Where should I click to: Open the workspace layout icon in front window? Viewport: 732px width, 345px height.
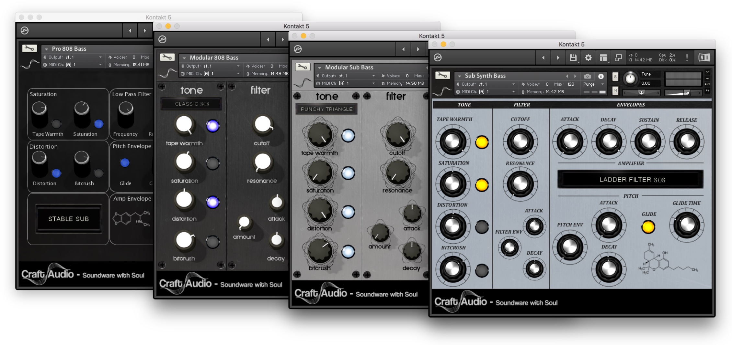click(603, 58)
